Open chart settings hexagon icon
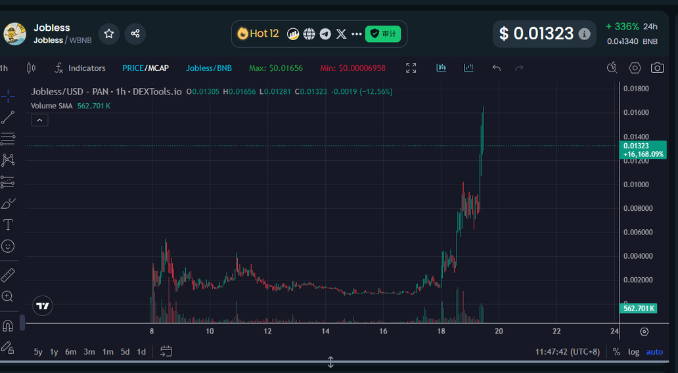 click(x=635, y=68)
